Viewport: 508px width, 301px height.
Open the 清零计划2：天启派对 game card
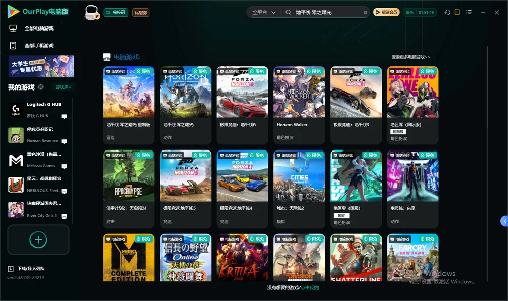(x=129, y=189)
